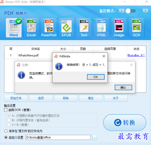151x145 pixels.
Task: Click the 清空 button
Action: 91,98
